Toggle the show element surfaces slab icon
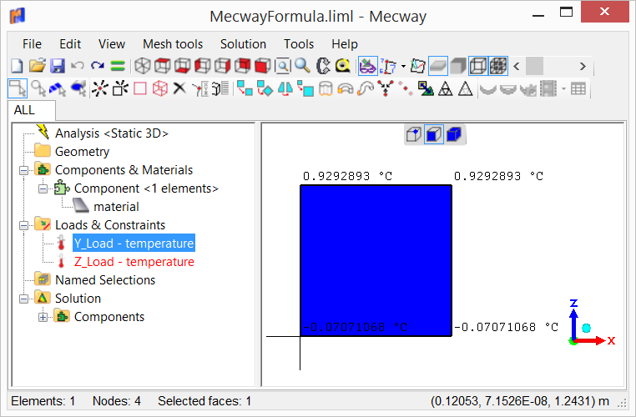 click(x=438, y=66)
